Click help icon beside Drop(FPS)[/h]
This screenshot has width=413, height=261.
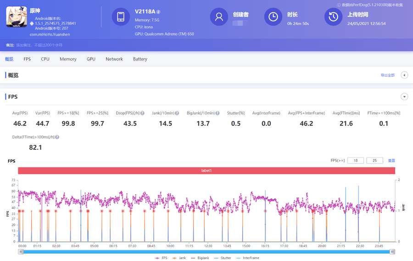pyautogui.click(x=142, y=113)
